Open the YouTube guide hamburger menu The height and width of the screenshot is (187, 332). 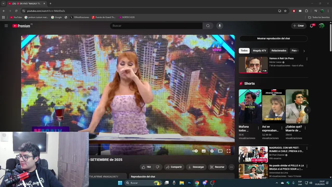coord(6,26)
